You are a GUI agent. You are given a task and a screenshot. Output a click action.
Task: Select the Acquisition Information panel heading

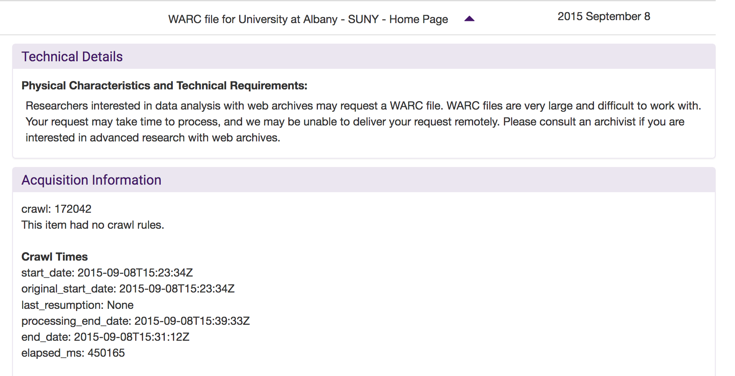(91, 180)
